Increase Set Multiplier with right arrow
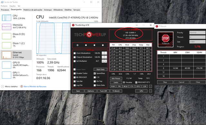Screen dimensions: 206x125 coord(106,61)
